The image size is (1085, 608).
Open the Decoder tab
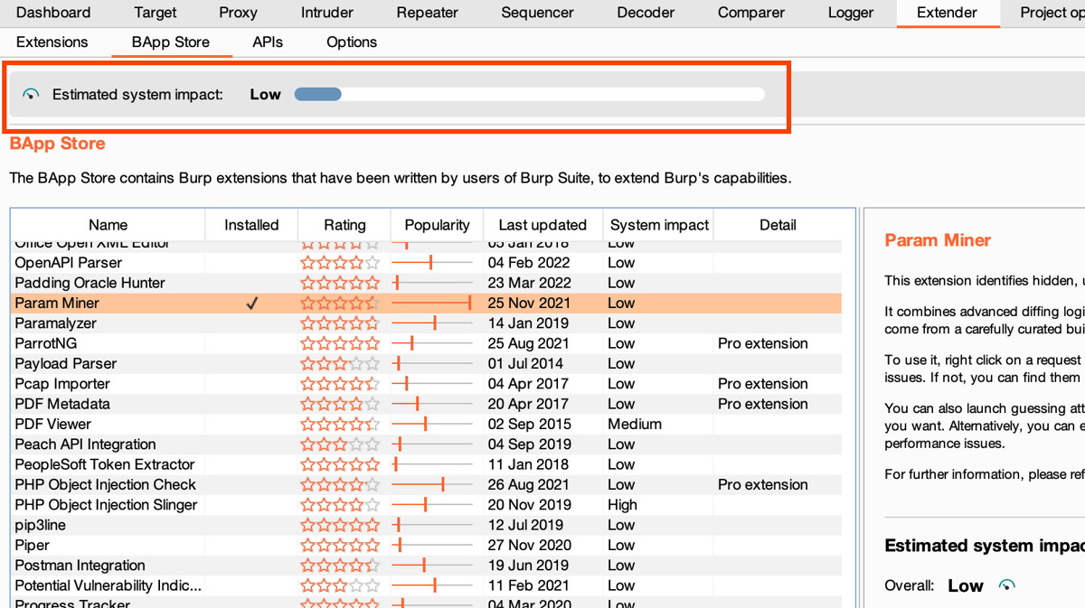coord(646,13)
